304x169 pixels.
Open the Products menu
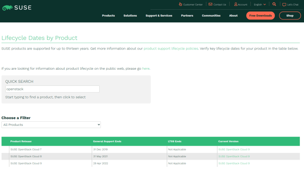pos(109,16)
